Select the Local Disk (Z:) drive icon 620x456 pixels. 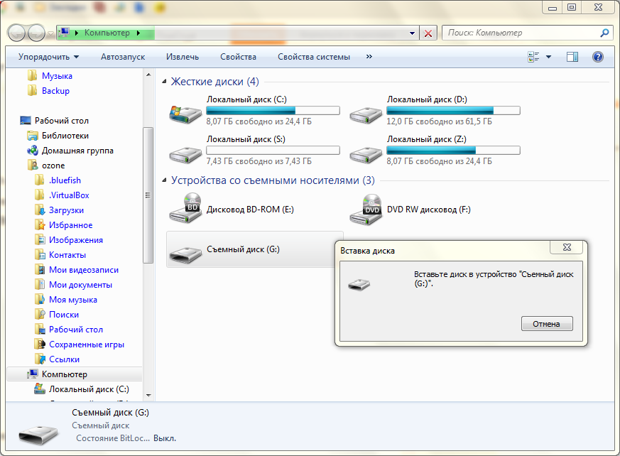click(x=366, y=155)
